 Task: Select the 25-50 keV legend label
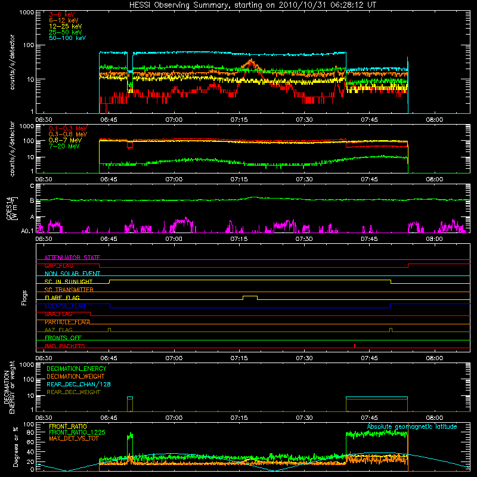pos(65,32)
